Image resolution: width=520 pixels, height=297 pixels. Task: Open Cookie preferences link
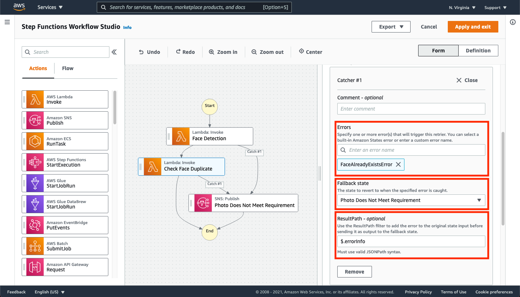(x=494, y=292)
